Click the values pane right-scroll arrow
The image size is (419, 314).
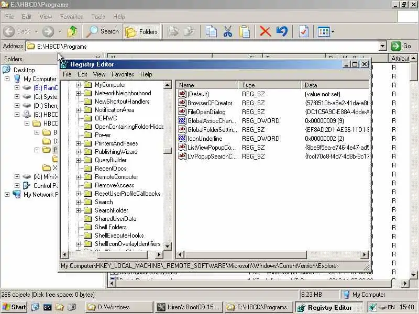pyautogui.click(x=364, y=255)
